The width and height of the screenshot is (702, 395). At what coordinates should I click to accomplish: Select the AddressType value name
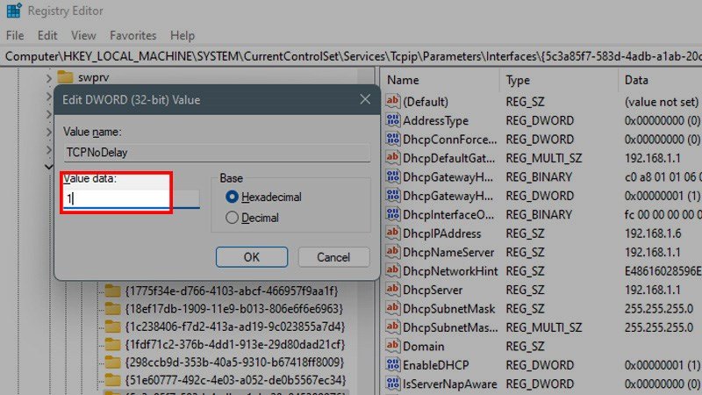pyautogui.click(x=435, y=120)
